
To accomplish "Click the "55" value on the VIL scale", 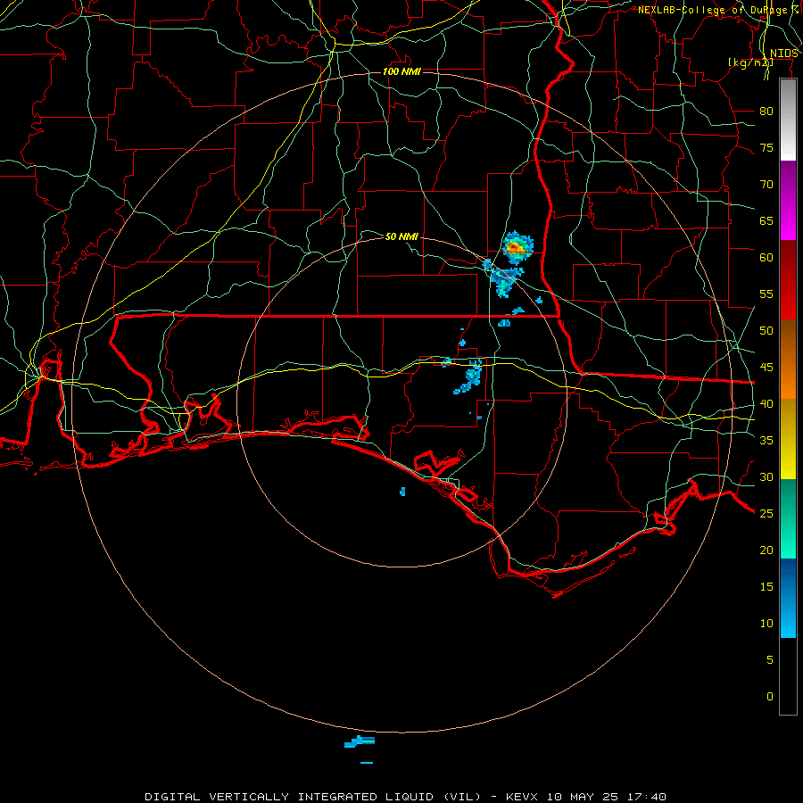I will (766, 294).
